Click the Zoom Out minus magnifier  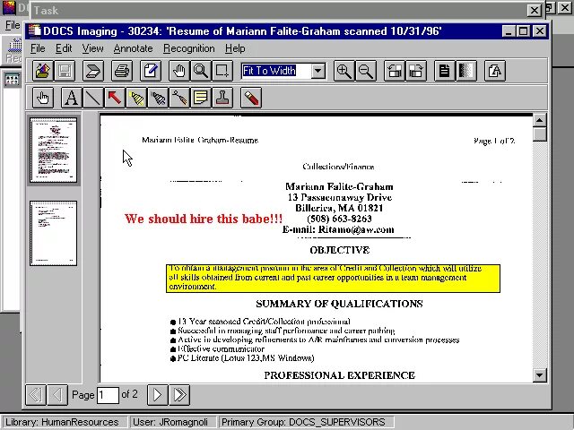(x=365, y=71)
